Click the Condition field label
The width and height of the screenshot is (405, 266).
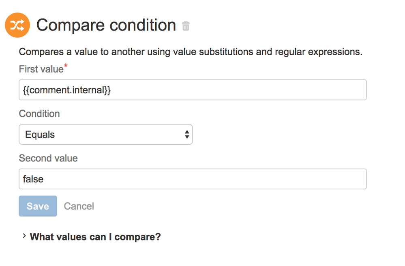coord(39,114)
